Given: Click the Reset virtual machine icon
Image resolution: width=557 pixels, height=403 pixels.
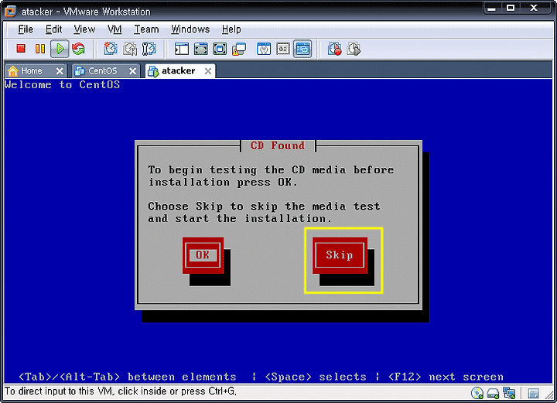Looking at the screenshot, I should [x=78, y=49].
